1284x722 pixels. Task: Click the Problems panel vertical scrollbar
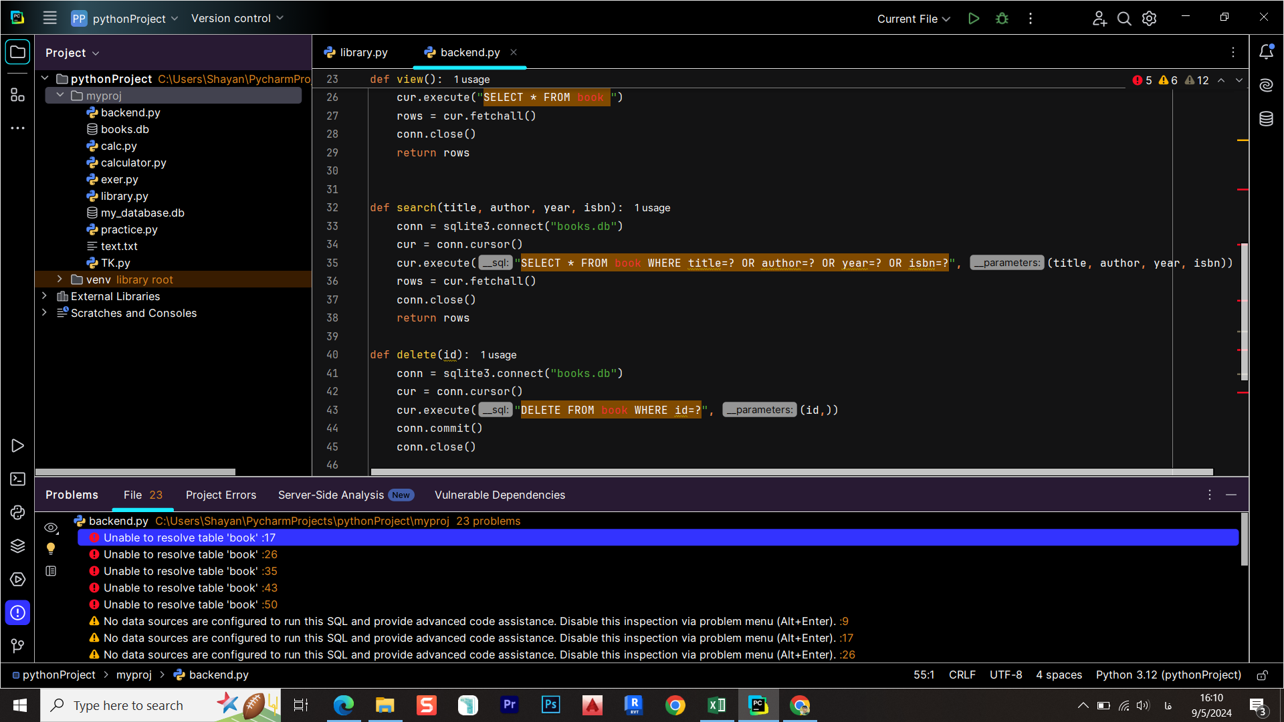pos(1244,539)
